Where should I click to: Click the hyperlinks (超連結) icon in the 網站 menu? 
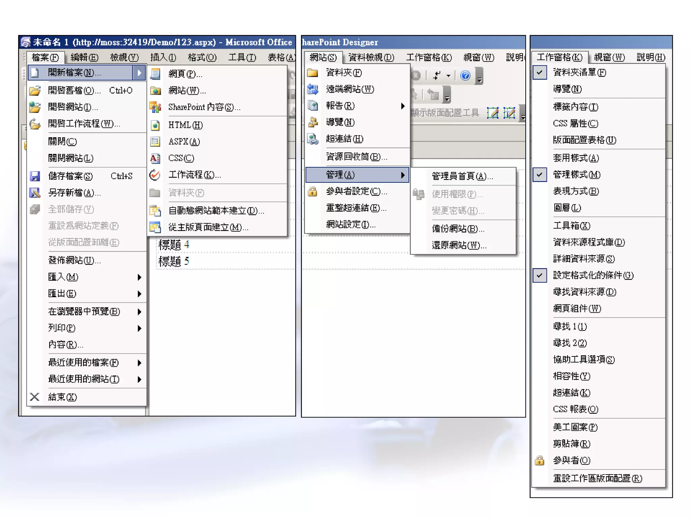point(313,139)
